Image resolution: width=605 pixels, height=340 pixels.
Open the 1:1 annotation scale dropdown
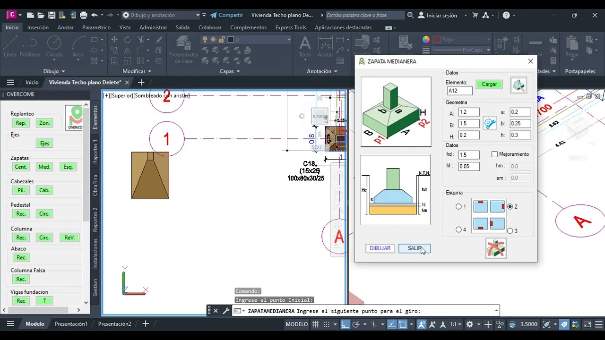456,324
